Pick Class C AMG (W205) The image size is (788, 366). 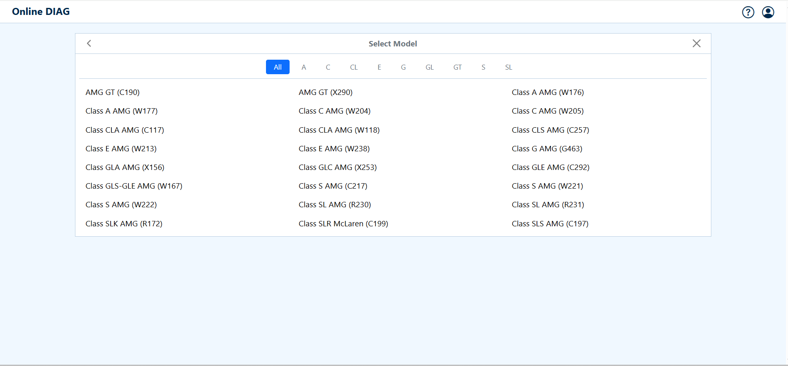coord(548,111)
